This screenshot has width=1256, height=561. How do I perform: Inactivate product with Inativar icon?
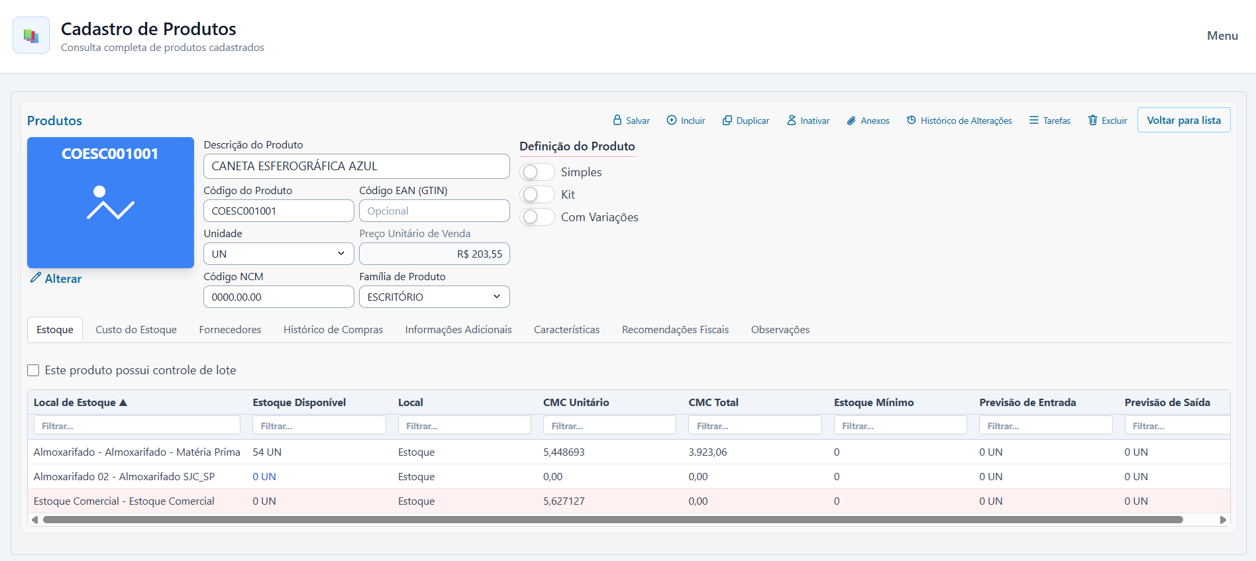click(x=792, y=120)
